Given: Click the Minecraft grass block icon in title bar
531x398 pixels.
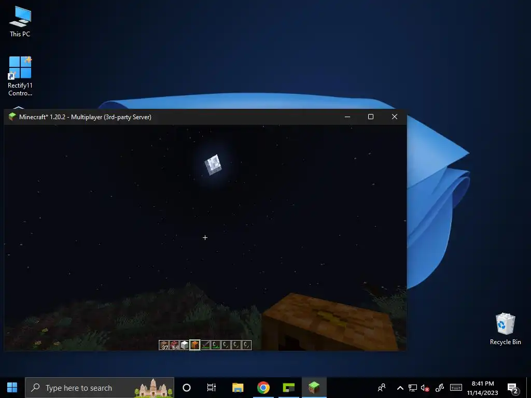Looking at the screenshot, I should 12,117.
